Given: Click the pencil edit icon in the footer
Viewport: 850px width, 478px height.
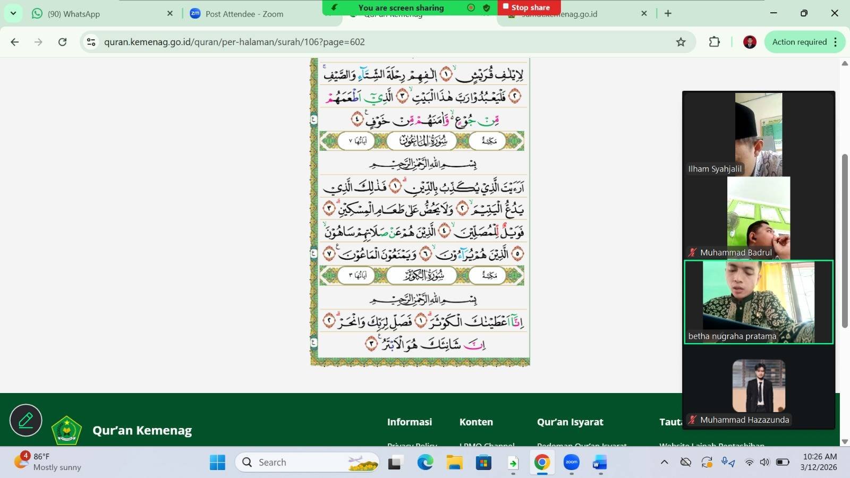Looking at the screenshot, I should [25, 420].
